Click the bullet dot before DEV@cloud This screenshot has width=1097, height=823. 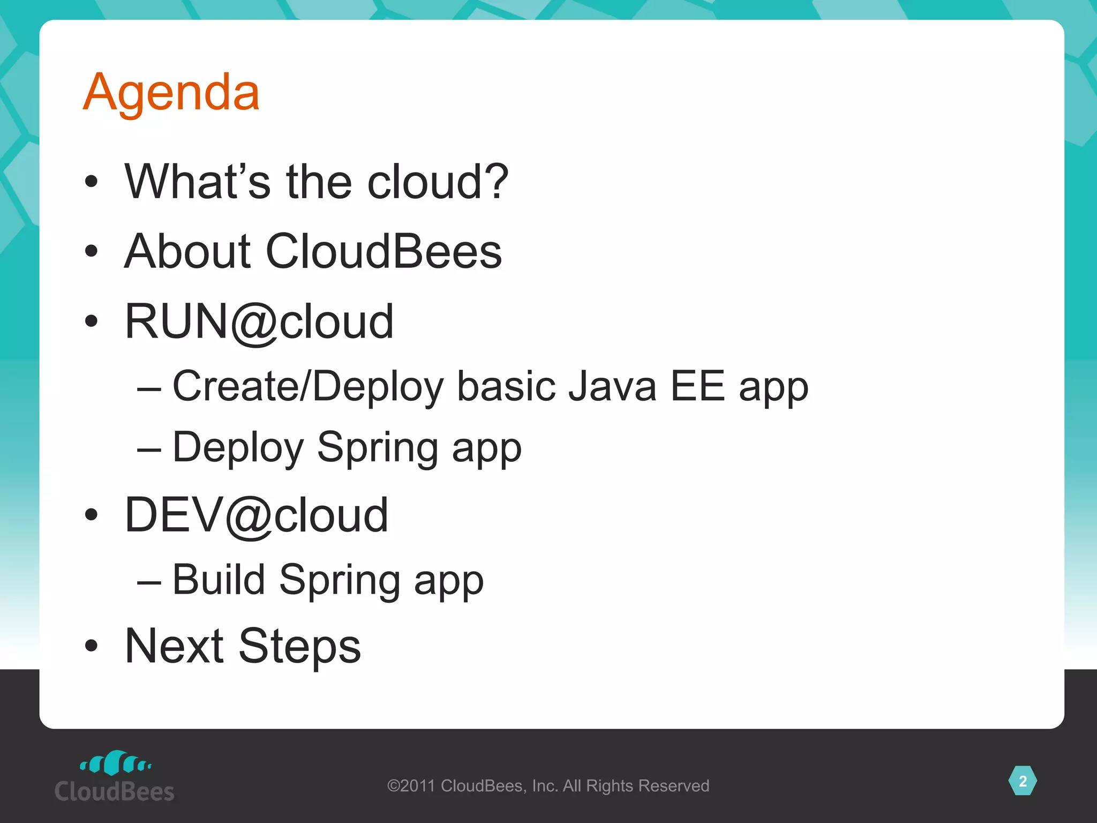(92, 515)
